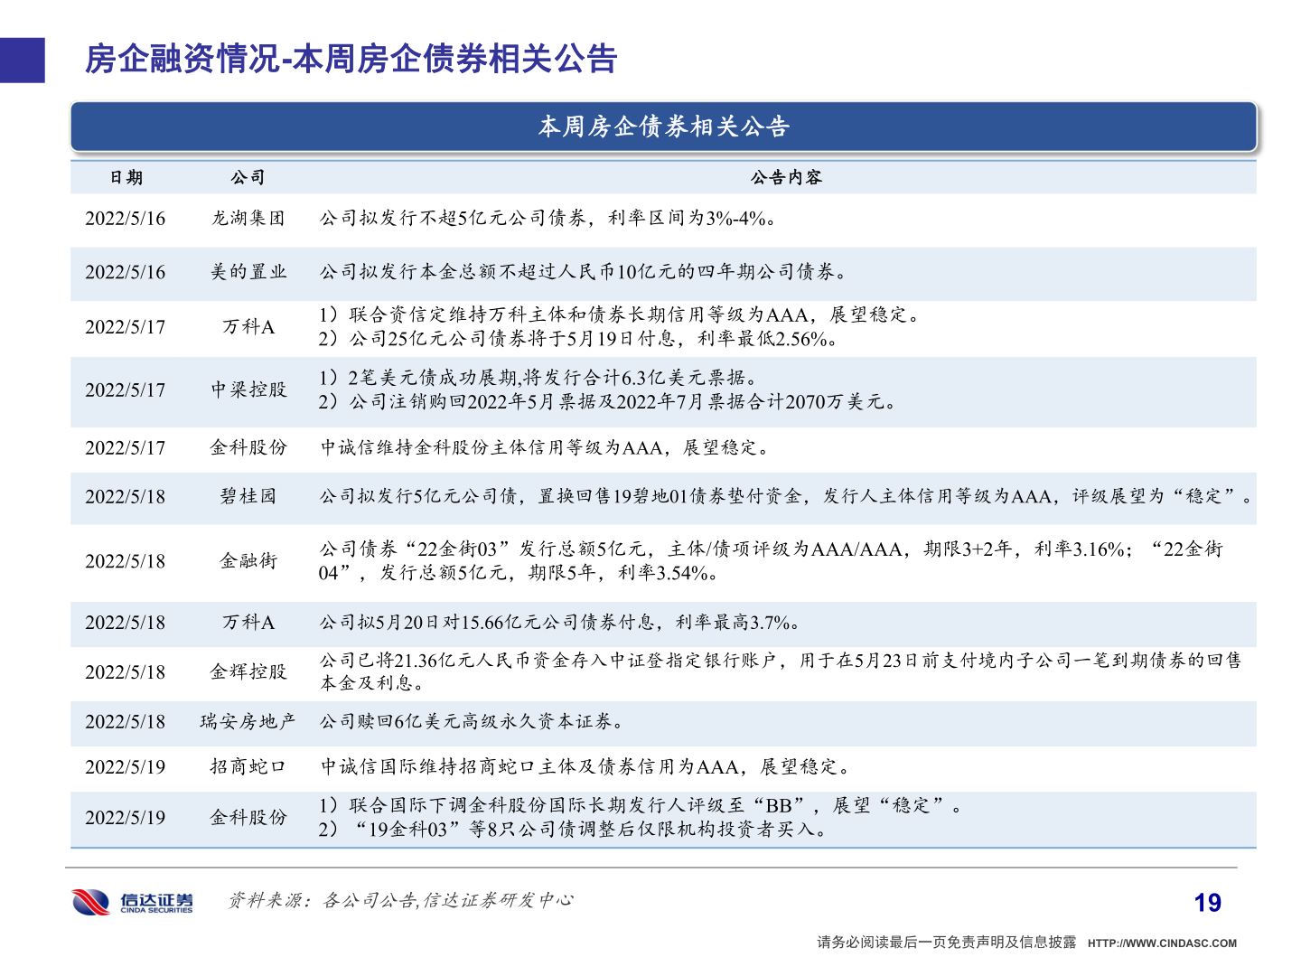Click 万科A in the 2022/5/18 row

pyautogui.click(x=248, y=623)
